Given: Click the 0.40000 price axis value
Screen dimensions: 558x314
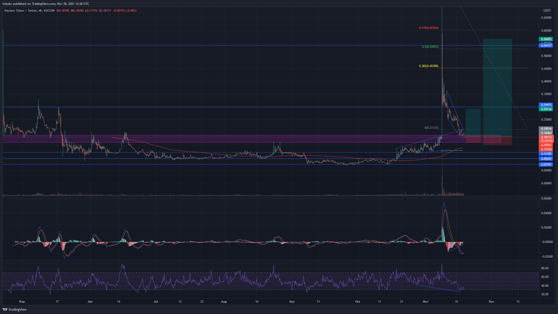Looking at the screenshot, I should [546, 81].
